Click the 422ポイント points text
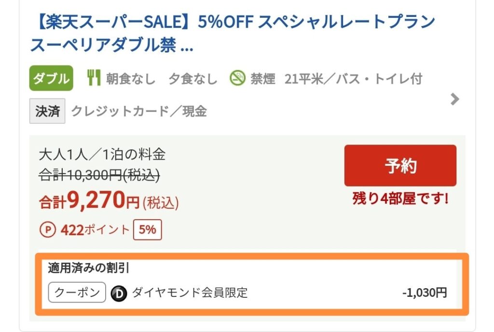Screen dimensions: 494x332 [95, 229]
